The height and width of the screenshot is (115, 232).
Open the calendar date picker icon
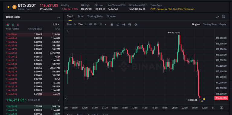click(x=112, y=24)
